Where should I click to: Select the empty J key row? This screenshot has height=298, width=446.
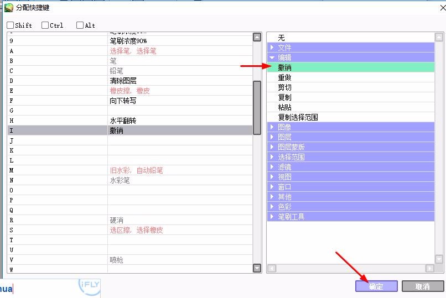coord(130,140)
